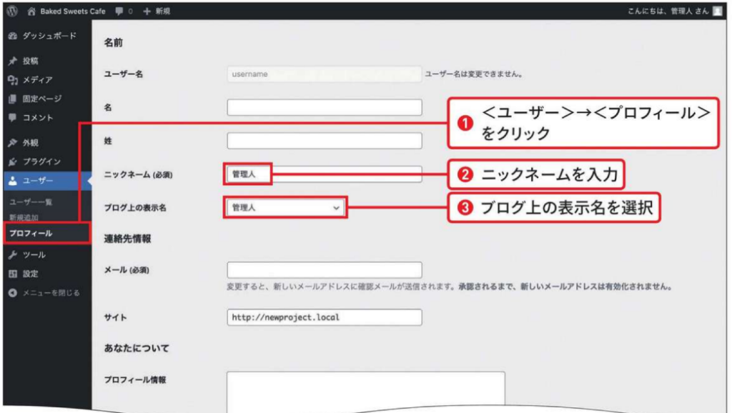Expand the ブログ上の表示名 dropdown
The height and width of the screenshot is (413, 732).
[285, 207]
